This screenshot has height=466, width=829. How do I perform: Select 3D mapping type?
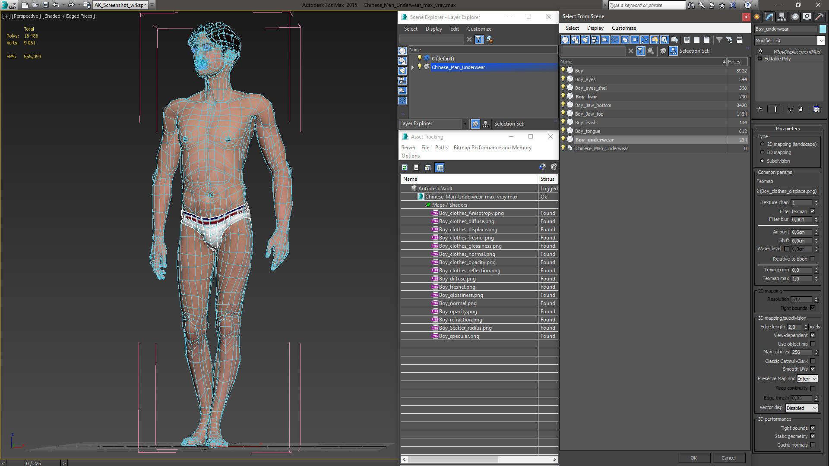tap(762, 153)
